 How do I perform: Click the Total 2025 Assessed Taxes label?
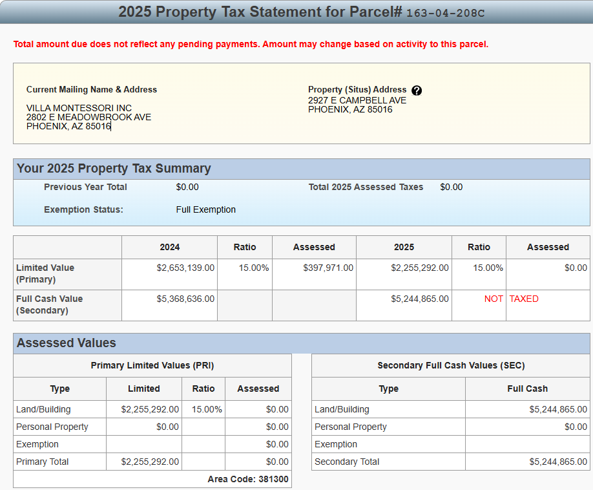(366, 187)
